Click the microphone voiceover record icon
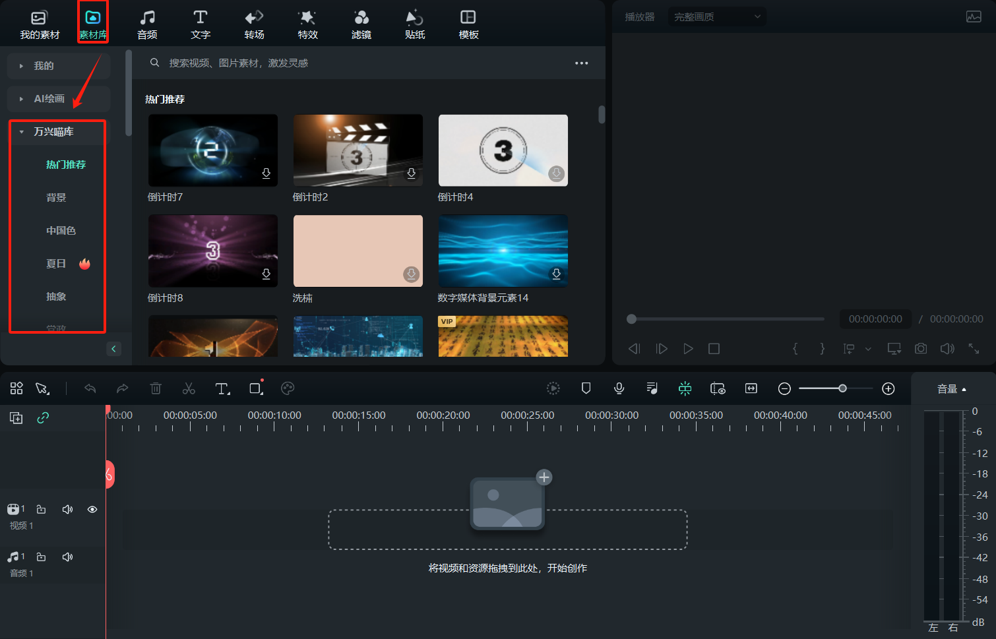Viewport: 996px width, 639px height. tap(619, 388)
